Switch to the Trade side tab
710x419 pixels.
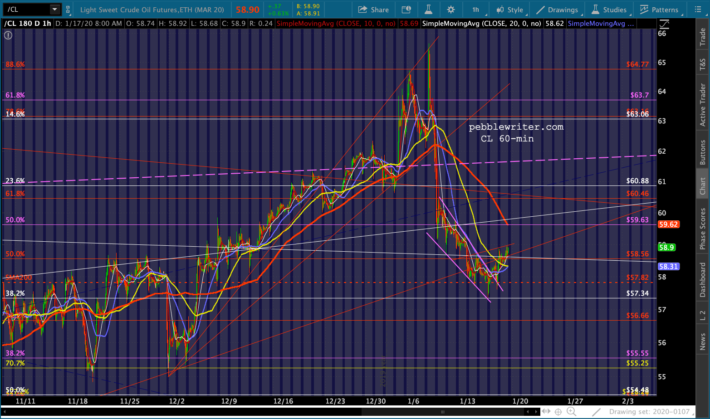(703, 36)
